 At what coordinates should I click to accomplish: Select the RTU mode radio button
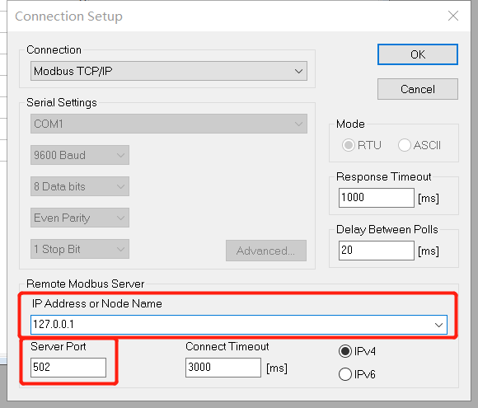[349, 145]
